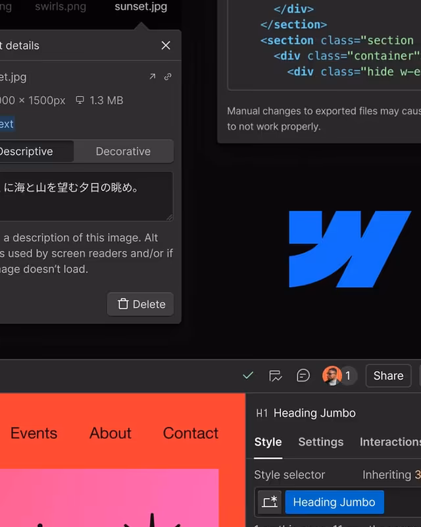This screenshot has width=421, height=527.
Task: Click the collaborator avatar
Action: [x=332, y=375]
